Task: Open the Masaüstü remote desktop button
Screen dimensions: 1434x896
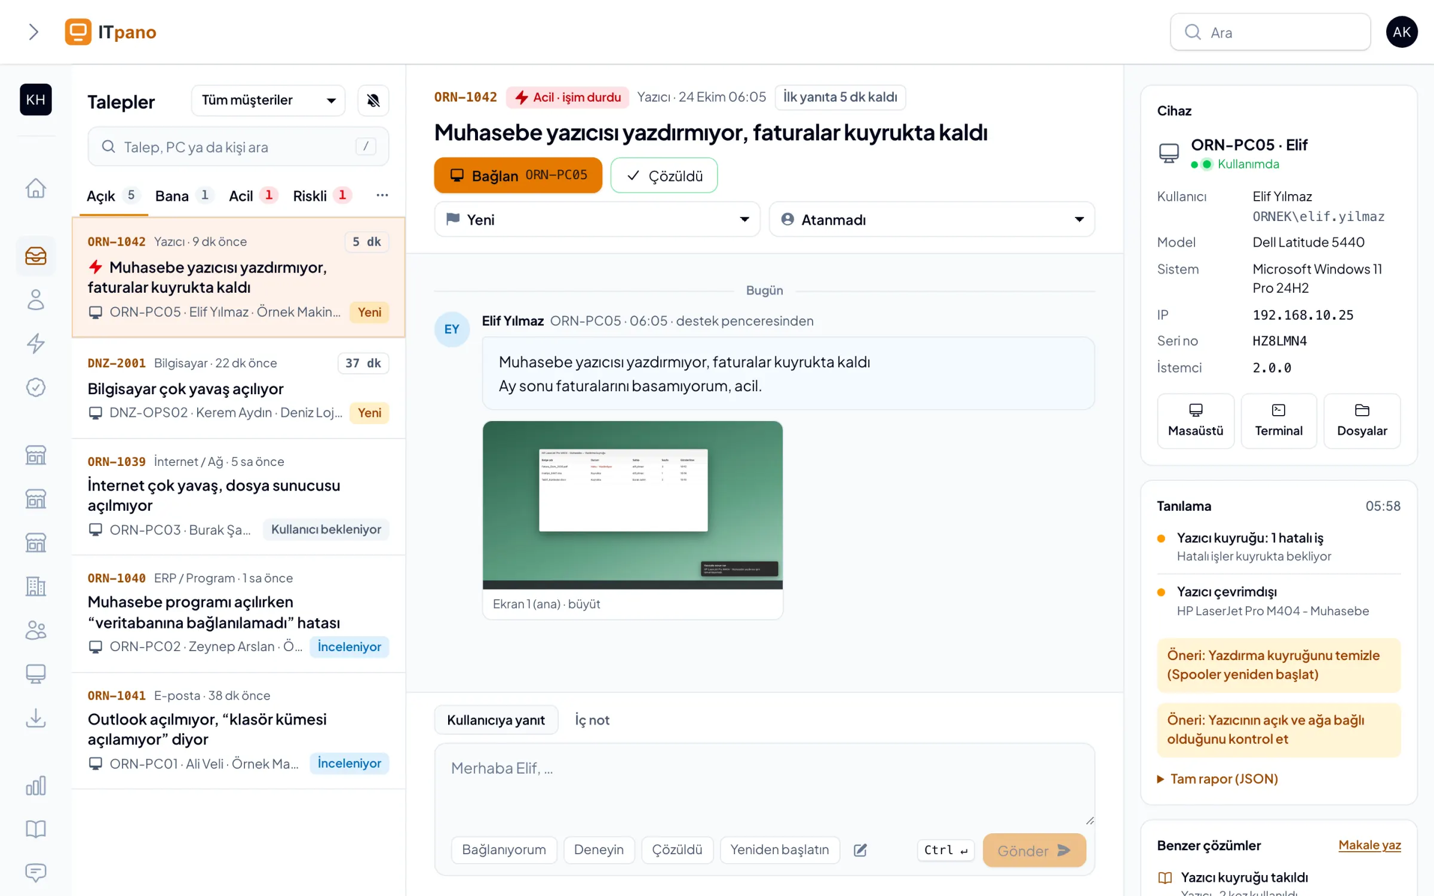Action: 1196,421
